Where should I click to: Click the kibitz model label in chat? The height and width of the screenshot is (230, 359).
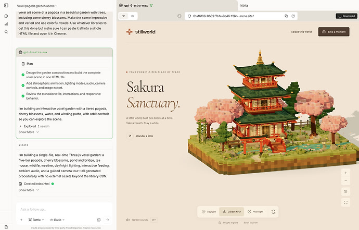(x=23, y=145)
